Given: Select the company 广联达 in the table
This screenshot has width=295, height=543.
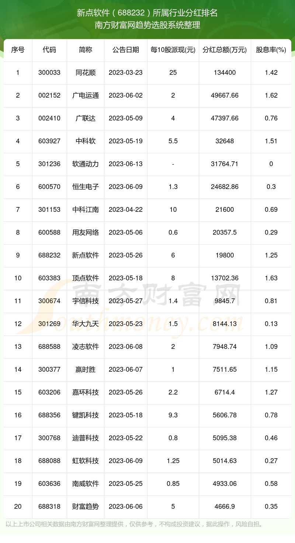Looking at the screenshot, I should (85, 118).
